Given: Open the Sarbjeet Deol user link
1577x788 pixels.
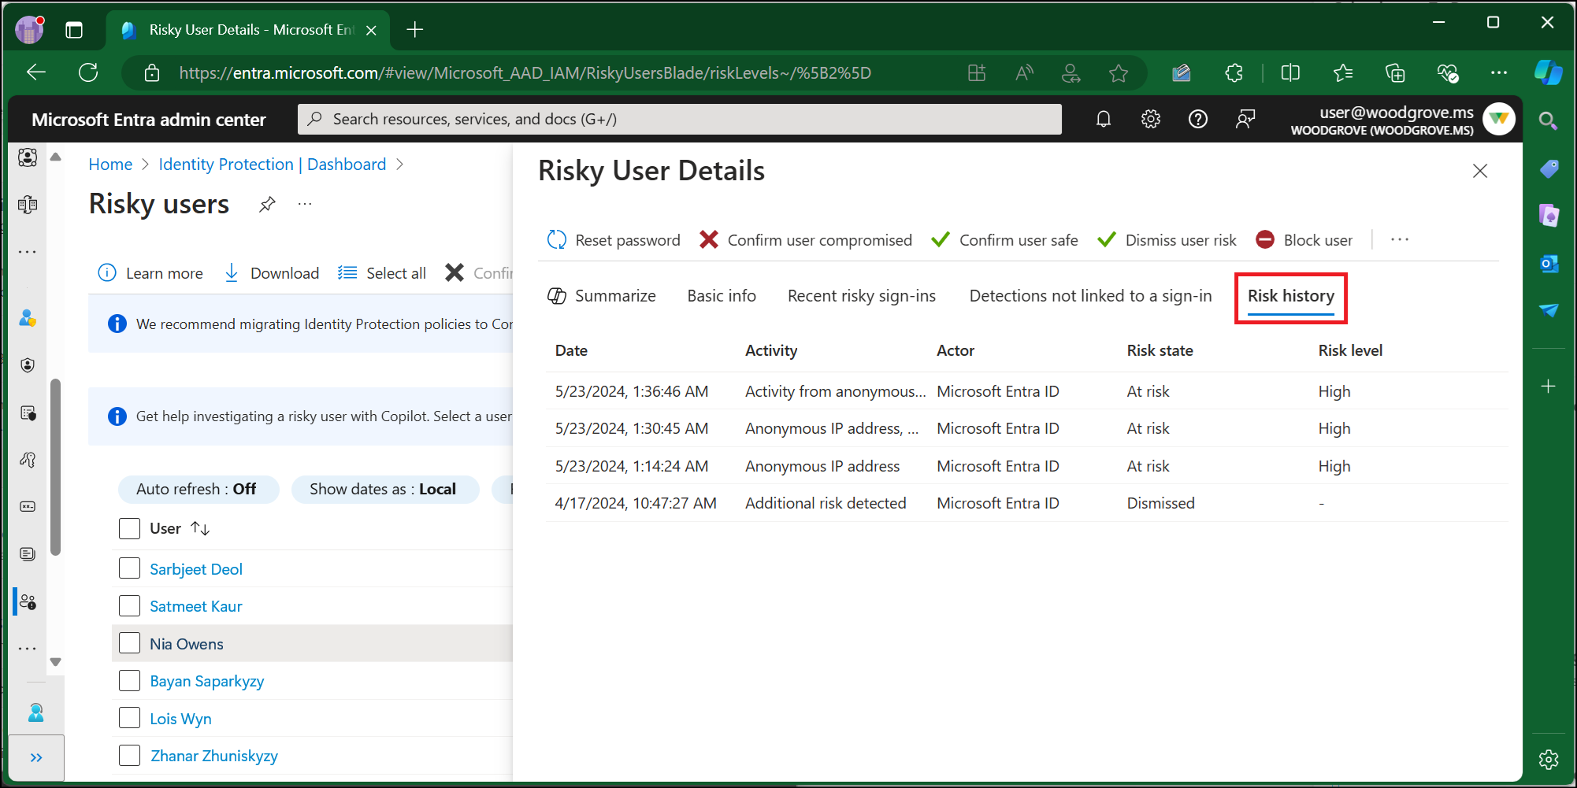Looking at the screenshot, I should 196,569.
